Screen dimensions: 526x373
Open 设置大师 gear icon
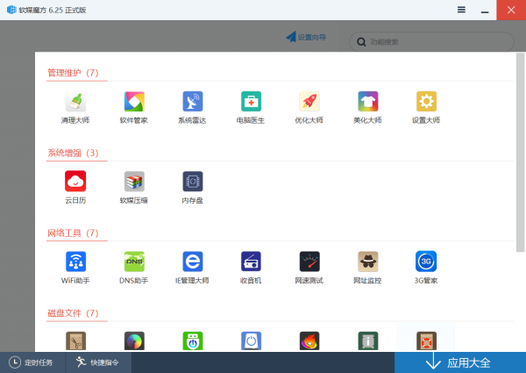click(x=426, y=101)
